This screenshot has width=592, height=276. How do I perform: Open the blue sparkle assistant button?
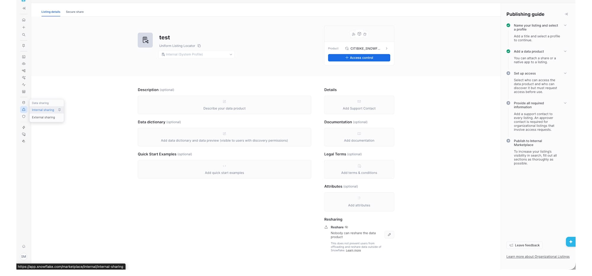tap(570, 242)
